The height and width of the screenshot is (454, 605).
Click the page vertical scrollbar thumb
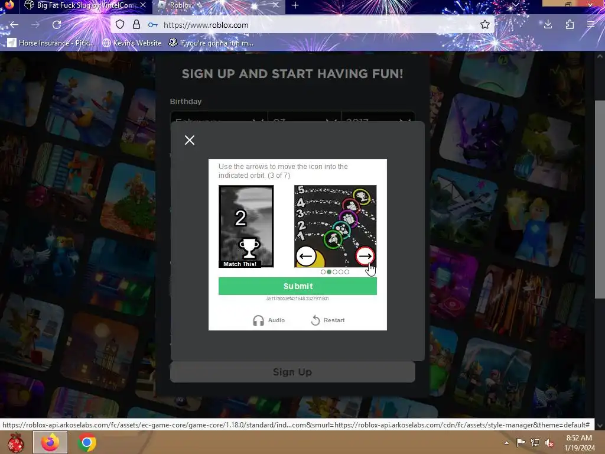pyautogui.click(x=599, y=199)
